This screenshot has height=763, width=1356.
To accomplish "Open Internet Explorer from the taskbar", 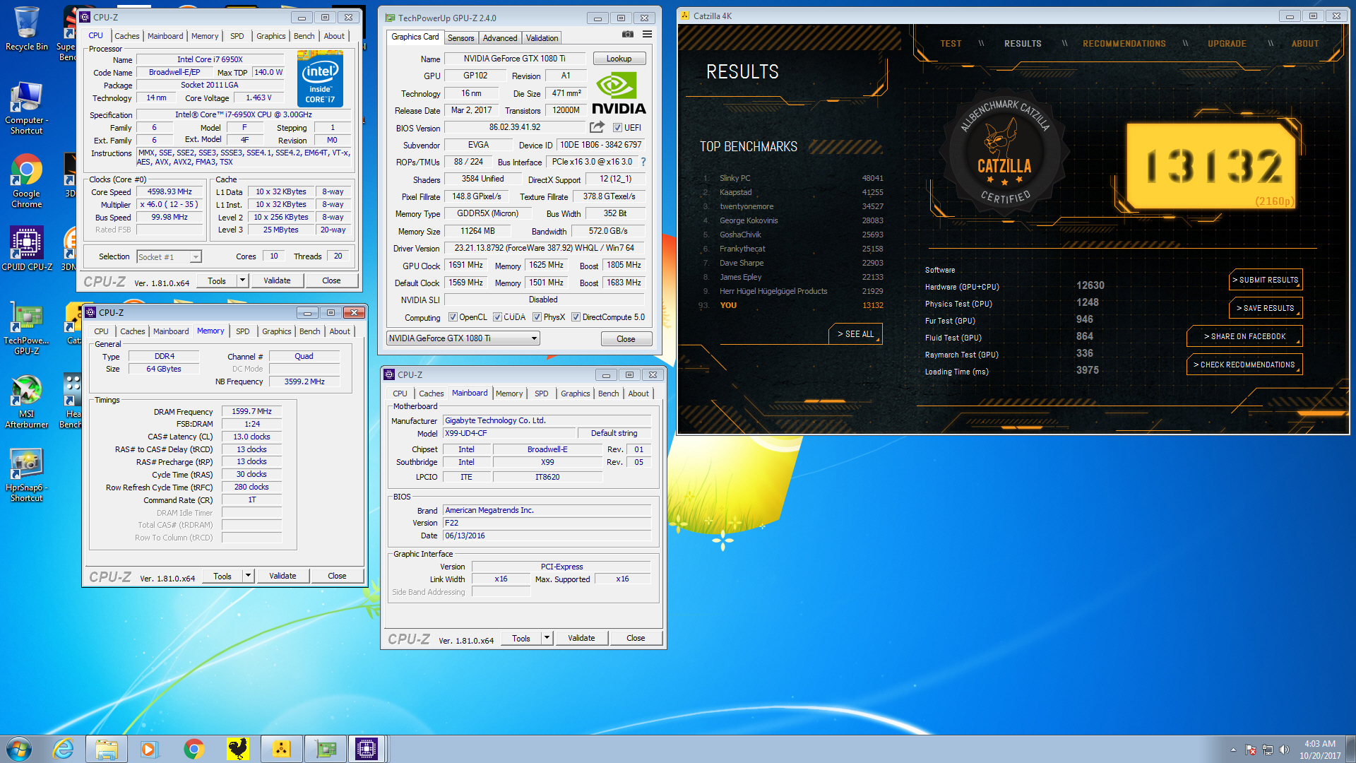I will pos(64,749).
